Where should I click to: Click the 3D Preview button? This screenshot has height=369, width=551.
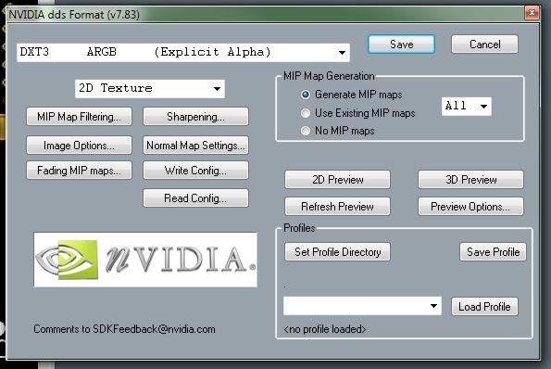(470, 180)
